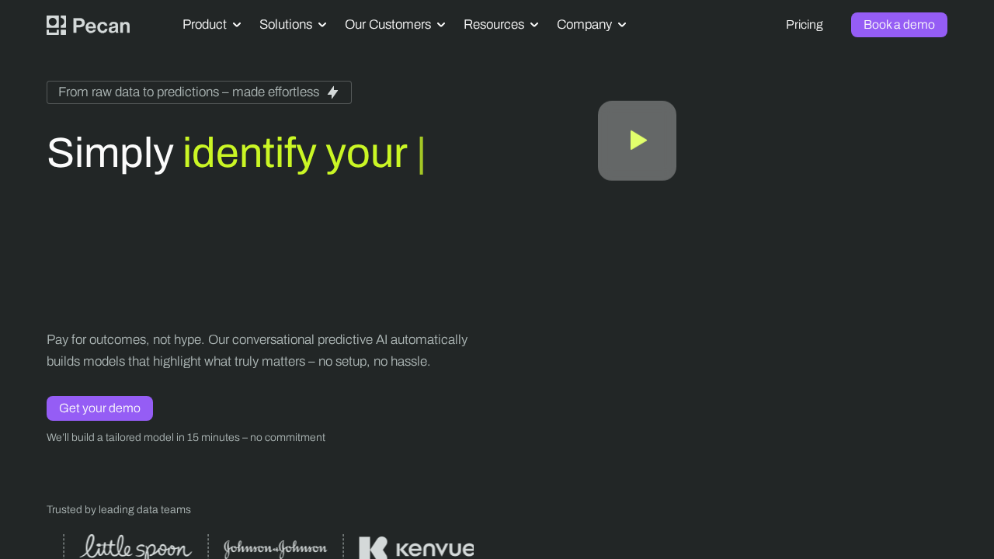Open the Resources dropdown
Viewport: 994px width, 559px height.
500,24
